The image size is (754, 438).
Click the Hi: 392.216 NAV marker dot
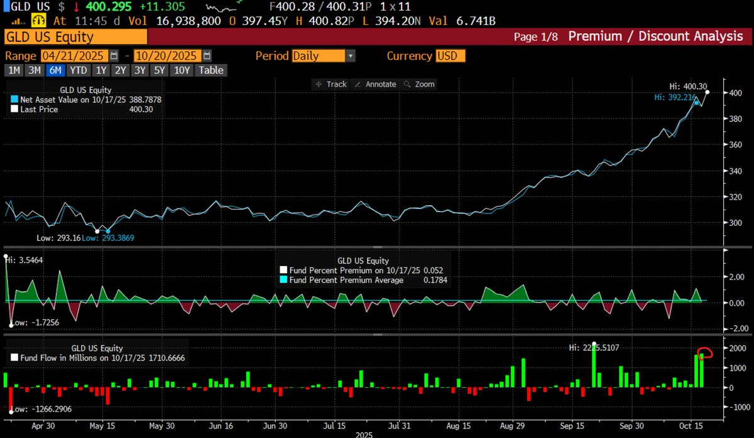click(696, 102)
